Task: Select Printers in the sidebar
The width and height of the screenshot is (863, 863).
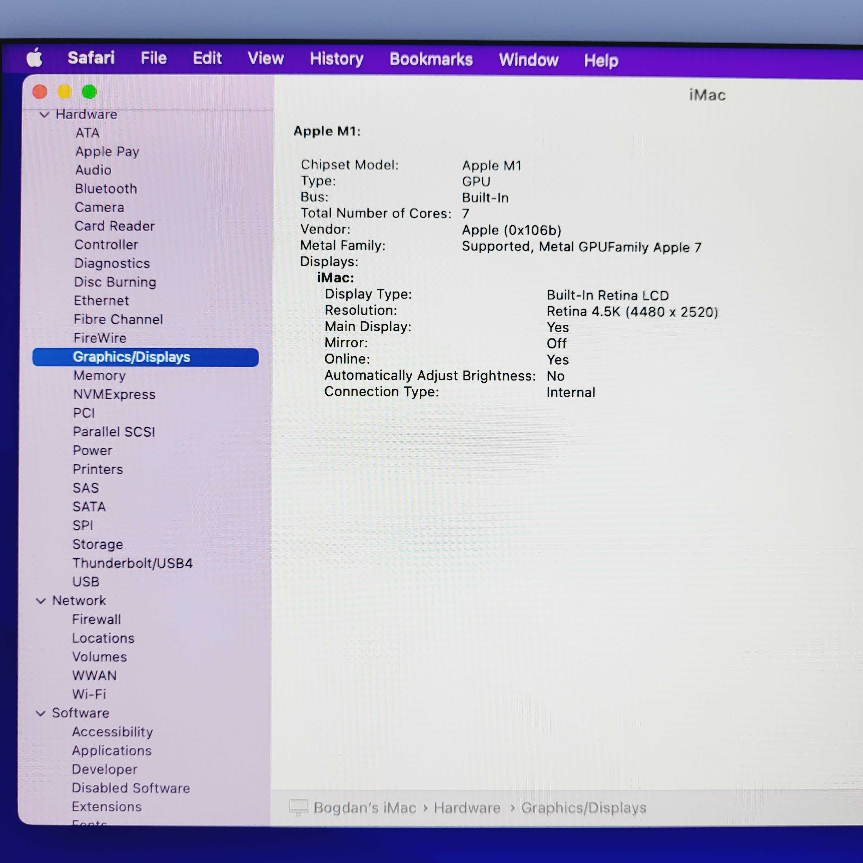Action: 98,470
